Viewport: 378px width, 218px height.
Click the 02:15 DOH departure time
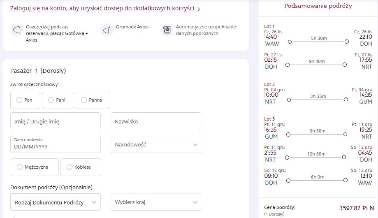(271, 60)
